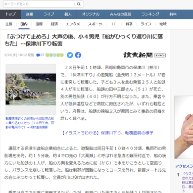
Task: Share article on Twitter icon
Action: [x=70, y=55]
